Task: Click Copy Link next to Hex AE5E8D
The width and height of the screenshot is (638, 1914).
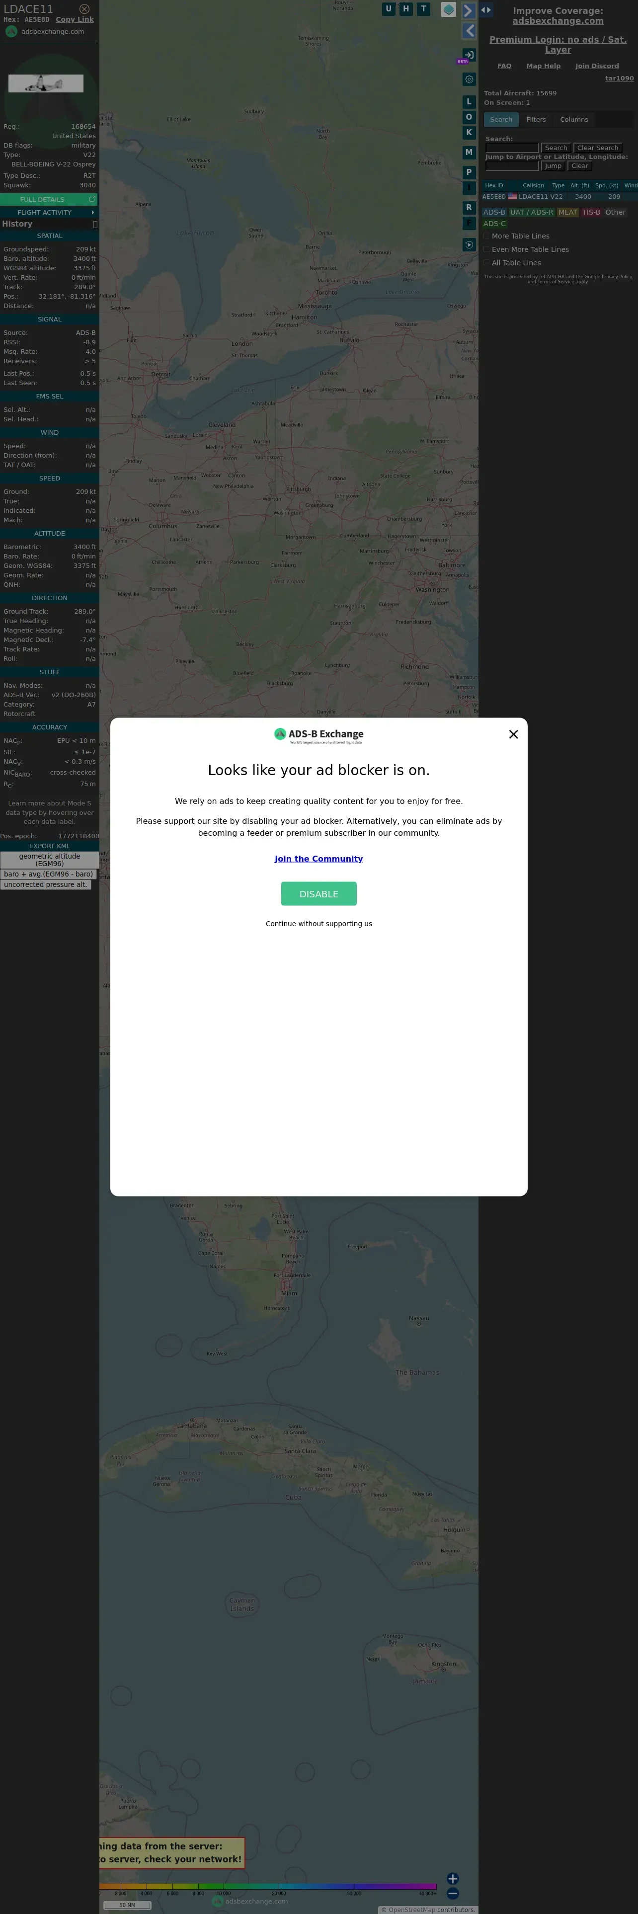Action: tap(75, 19)
